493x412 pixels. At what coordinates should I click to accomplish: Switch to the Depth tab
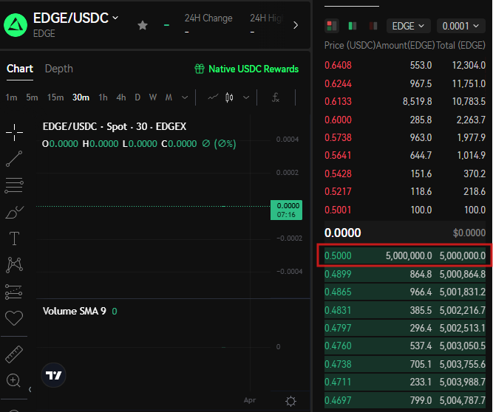point(59,69)
